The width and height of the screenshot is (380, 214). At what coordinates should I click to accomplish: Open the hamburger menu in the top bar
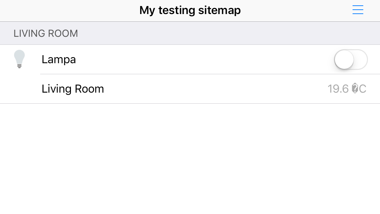click(x=358, y=10)
